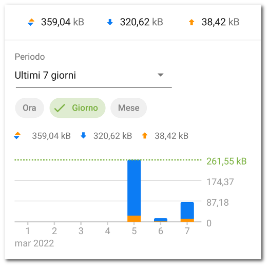
Task: Select the Ora granularity chip
Action: click(29, 108)
